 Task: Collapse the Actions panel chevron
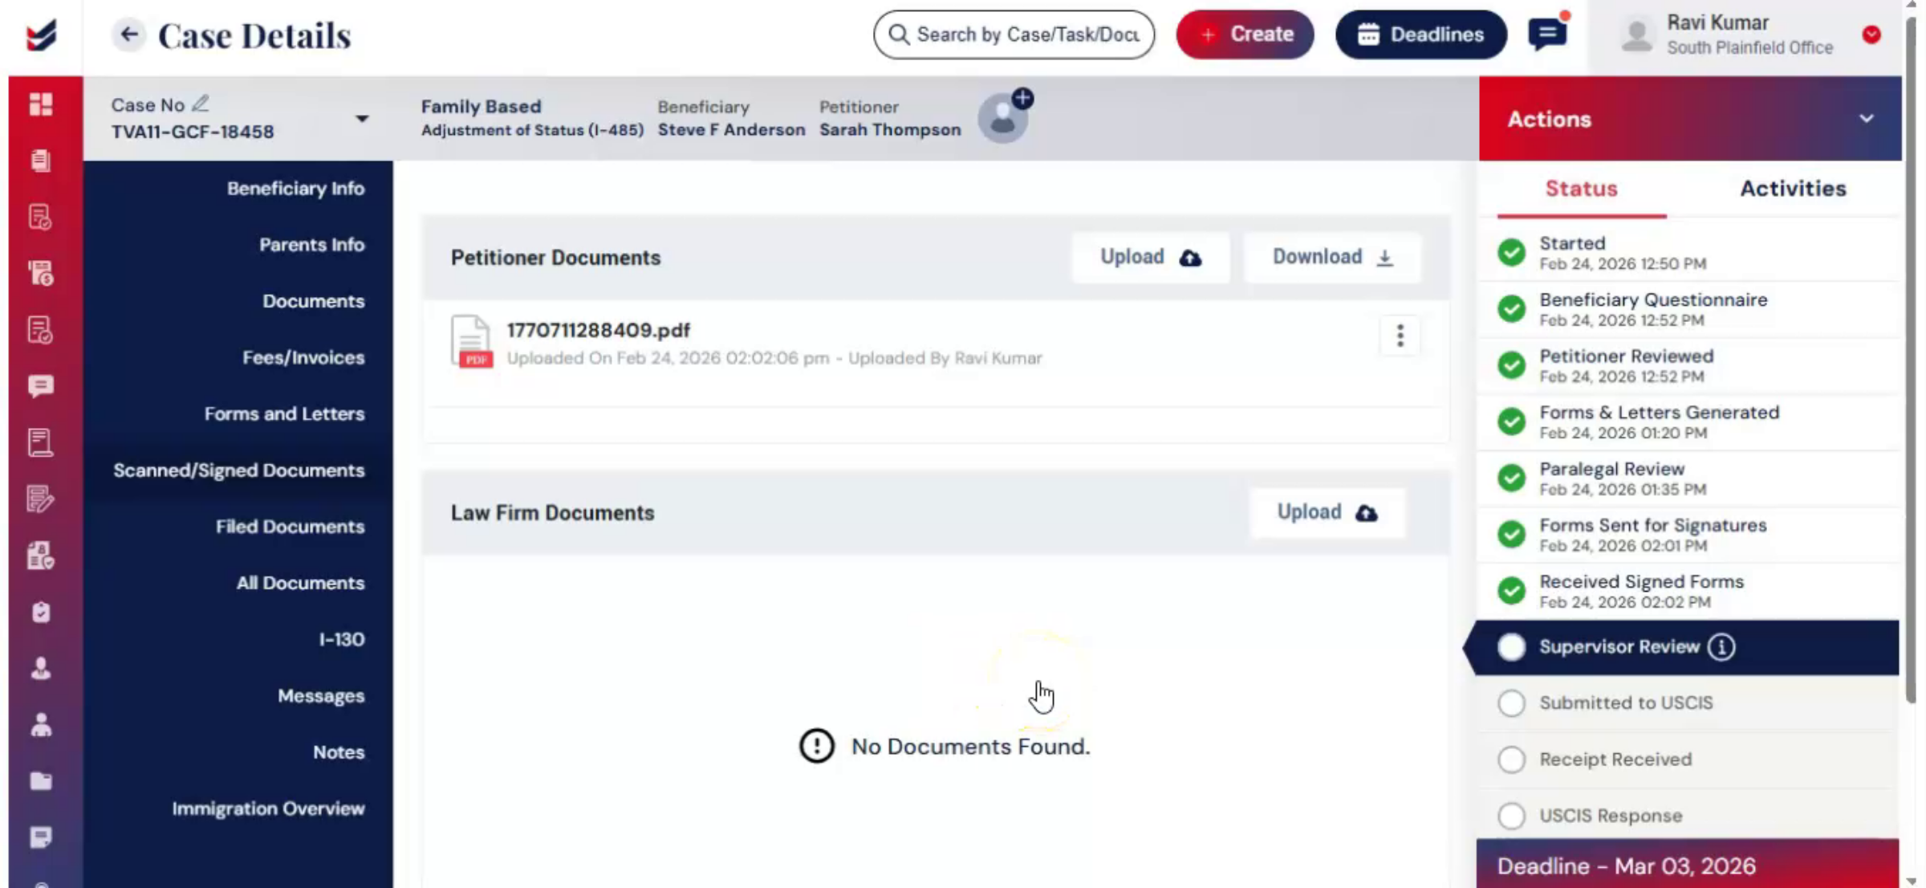(1867, 119)
